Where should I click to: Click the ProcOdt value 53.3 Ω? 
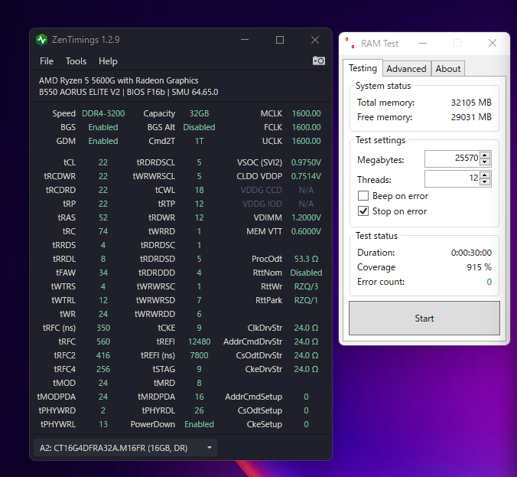click(306, 259)
